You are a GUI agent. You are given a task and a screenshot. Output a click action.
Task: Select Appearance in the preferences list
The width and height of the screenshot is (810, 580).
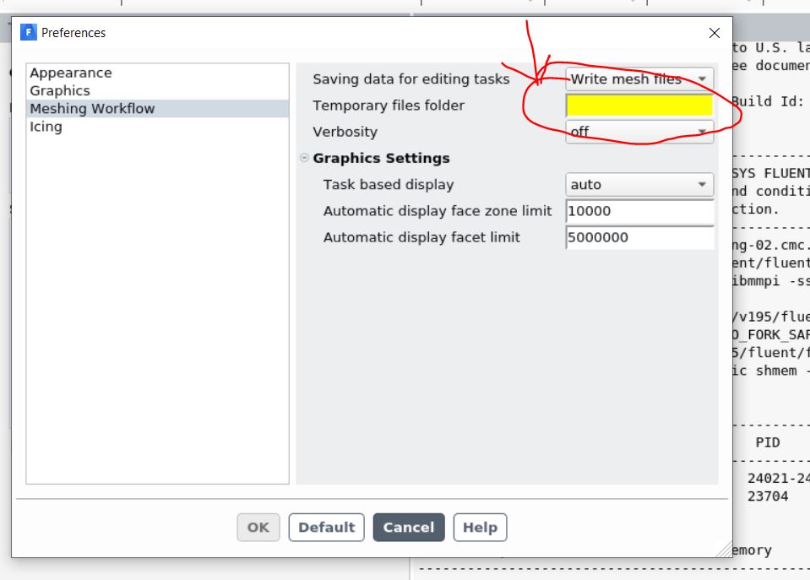(x=71, y=73)
